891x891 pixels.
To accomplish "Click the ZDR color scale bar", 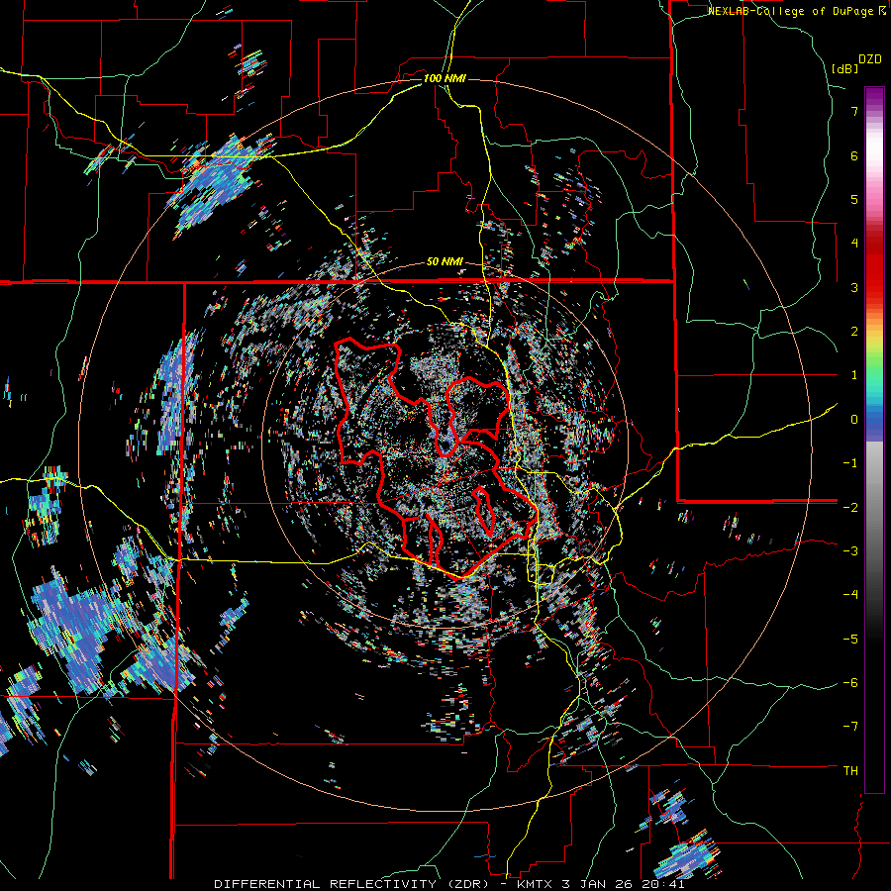I will (x=874, y=440).
